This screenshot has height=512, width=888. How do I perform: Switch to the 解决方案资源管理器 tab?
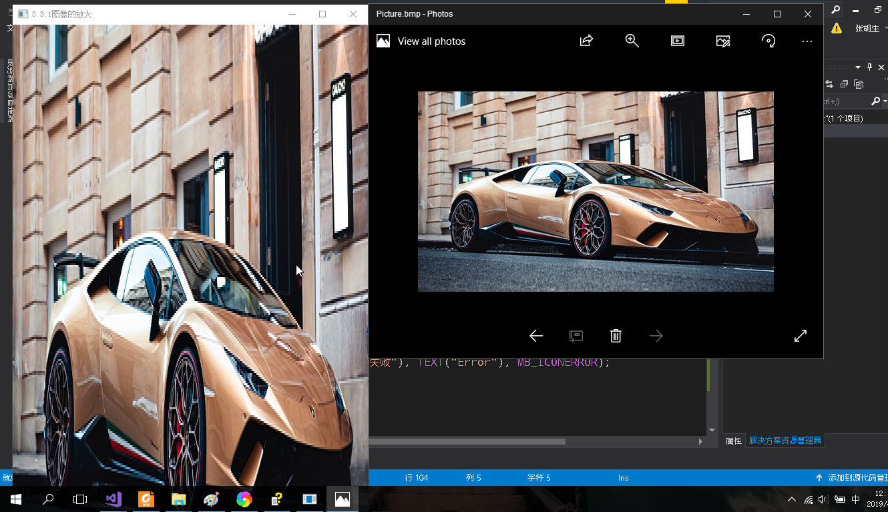coord(785,441)
